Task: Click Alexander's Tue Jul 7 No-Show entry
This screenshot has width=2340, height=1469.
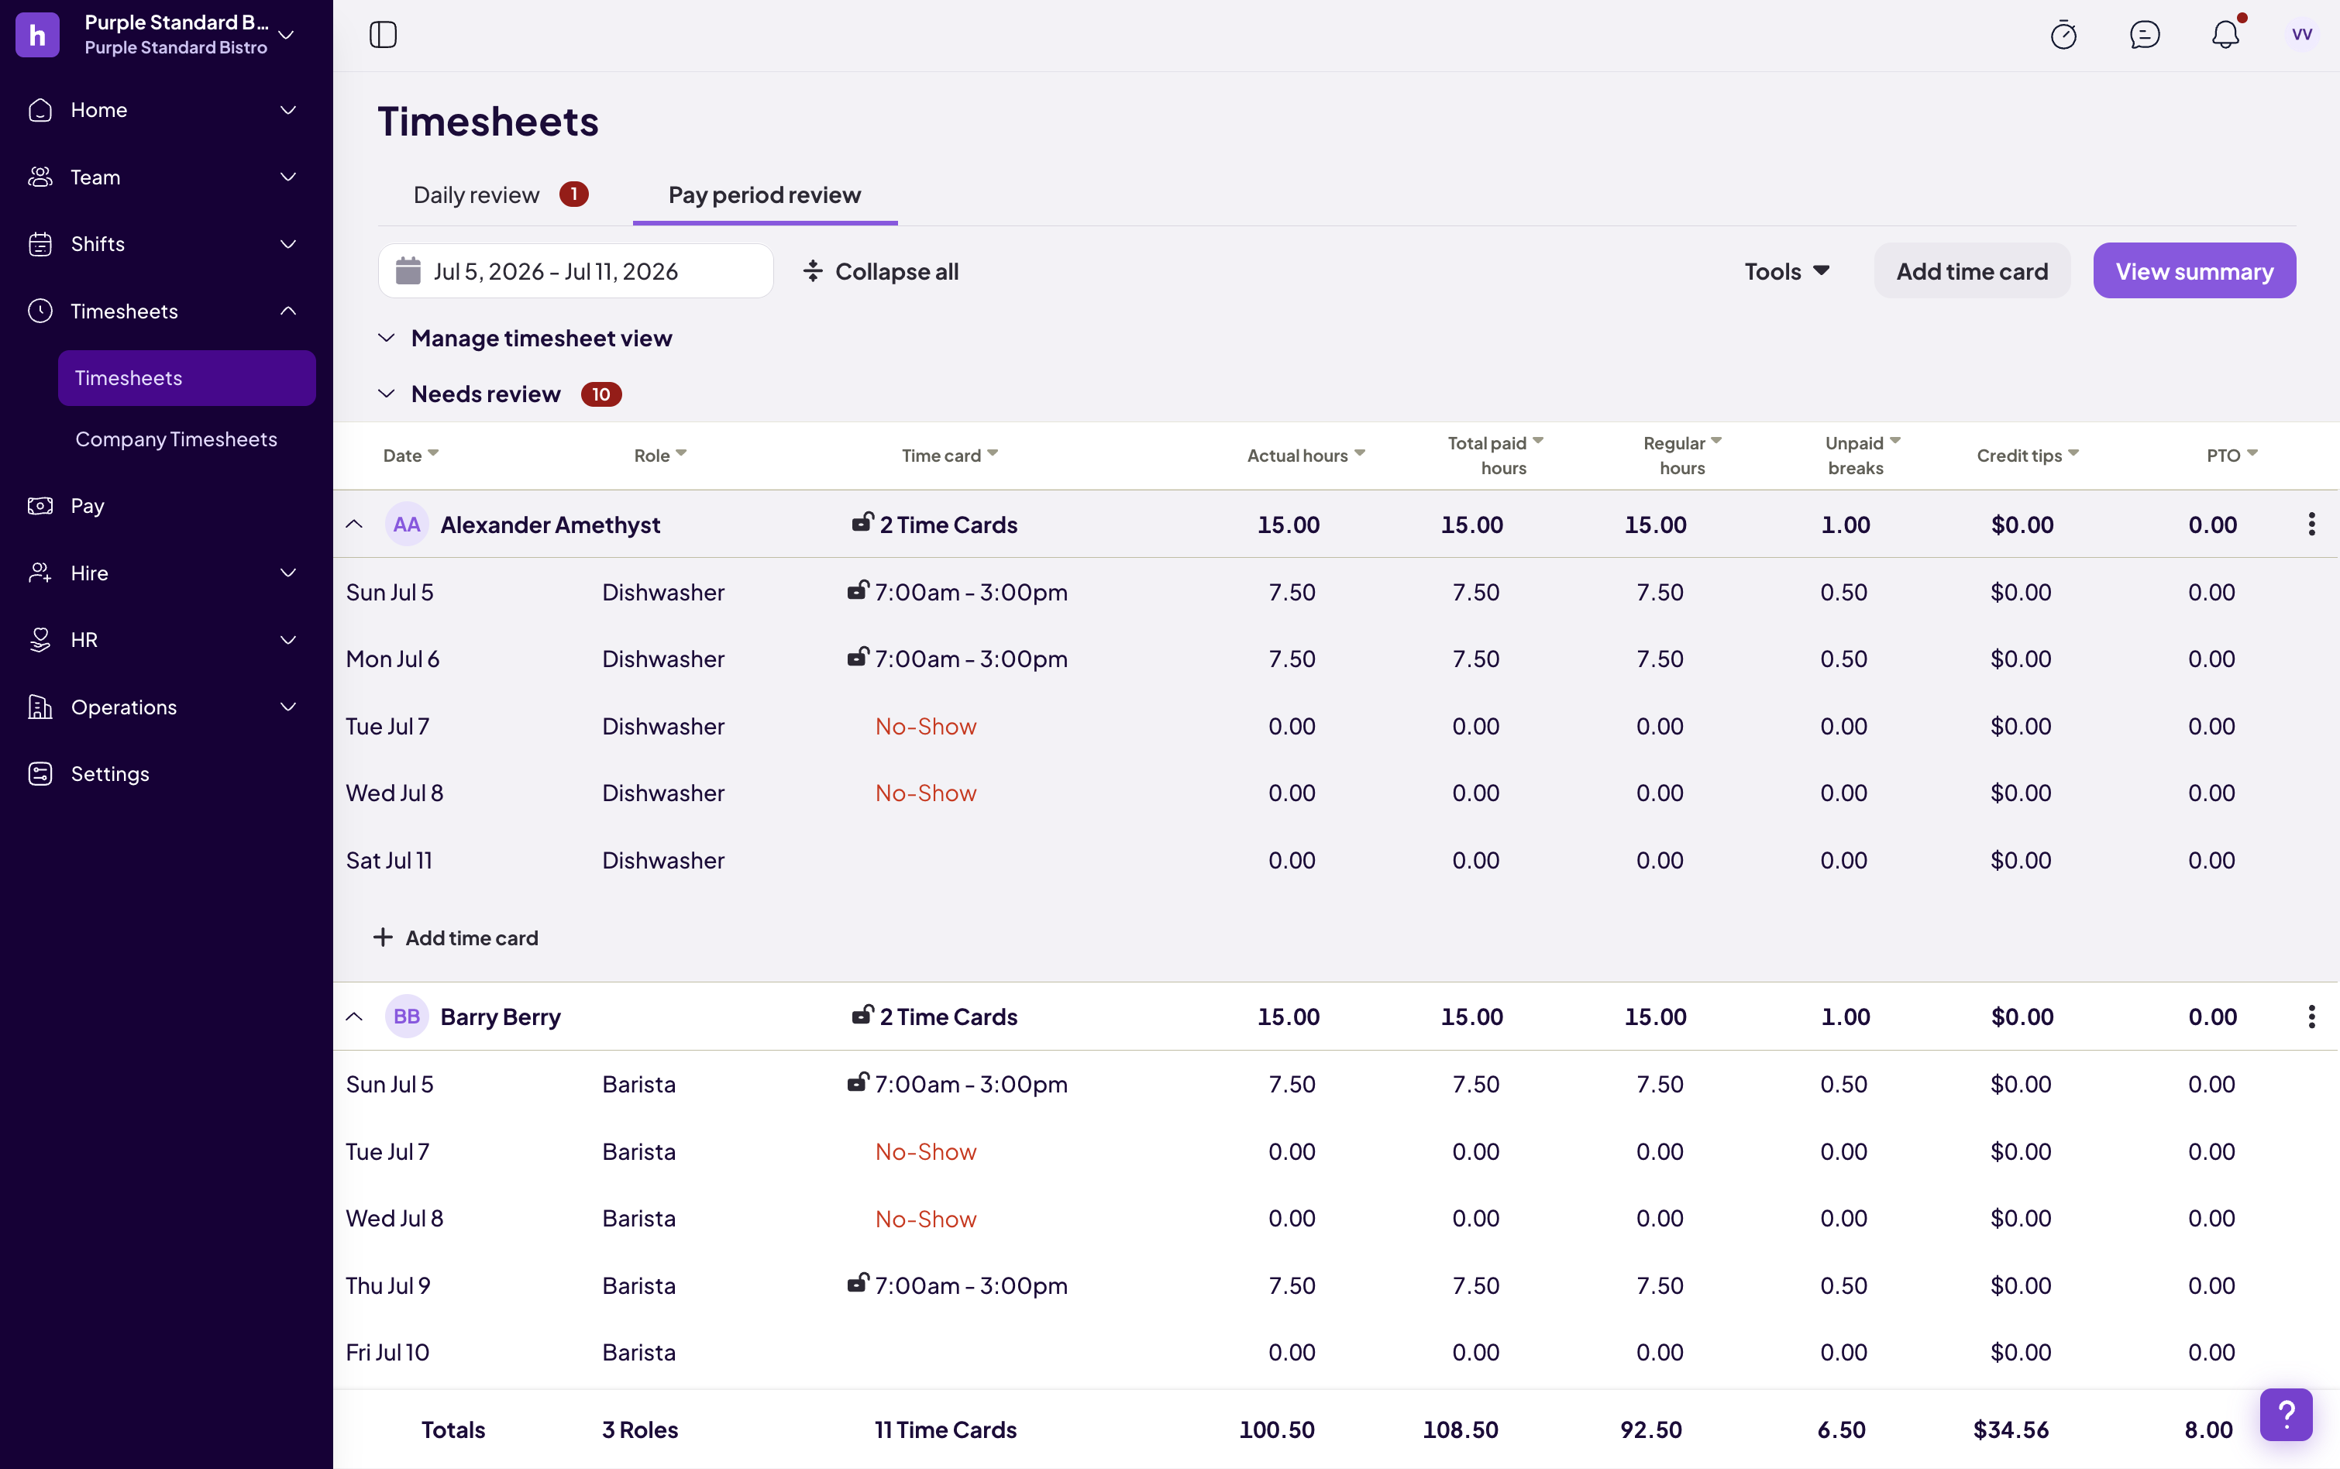Action: [x=926, y=726]
